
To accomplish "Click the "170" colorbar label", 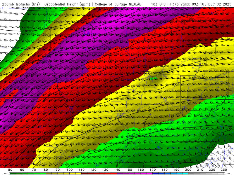I will coord(153,170).
